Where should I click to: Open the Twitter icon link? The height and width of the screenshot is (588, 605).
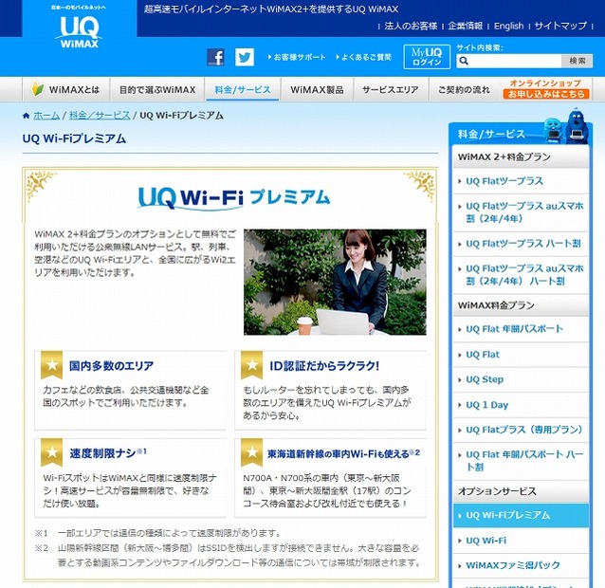click(245, 58)
